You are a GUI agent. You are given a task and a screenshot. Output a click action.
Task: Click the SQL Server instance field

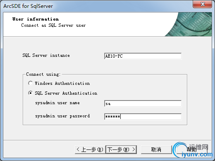(x=143, y=56)
